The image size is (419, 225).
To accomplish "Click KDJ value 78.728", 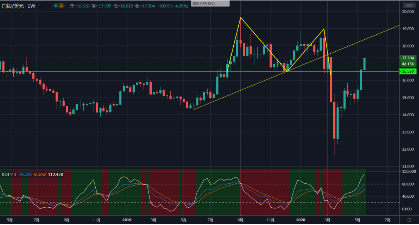I will (25, 175).
